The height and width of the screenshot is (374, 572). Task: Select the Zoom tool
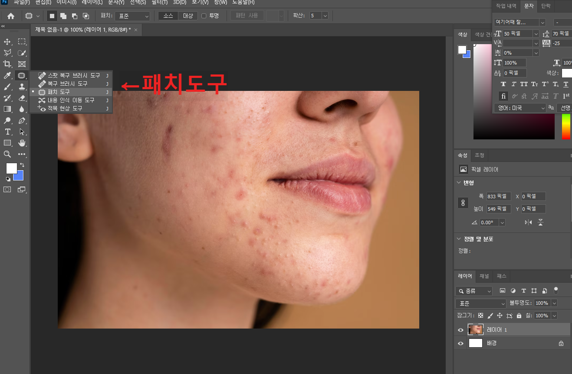click(7, 154)
